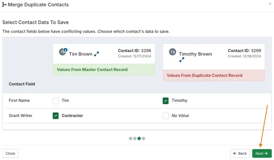Uncheck the Timothy first name checkbox
Screen dimensions: 274x160
[x=166, y=101]
